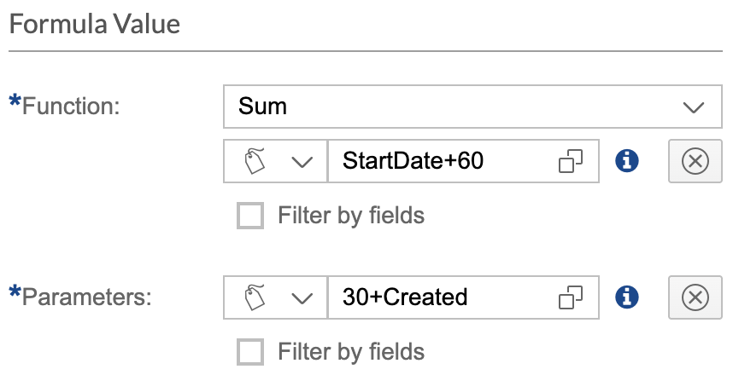
Task: Open type chevron dropdown in StartDate+60 row
Action: coord(302,160)
